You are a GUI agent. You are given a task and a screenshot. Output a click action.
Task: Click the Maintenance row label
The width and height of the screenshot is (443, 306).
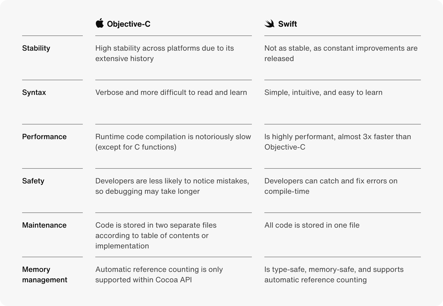click(x=44, y=225)
